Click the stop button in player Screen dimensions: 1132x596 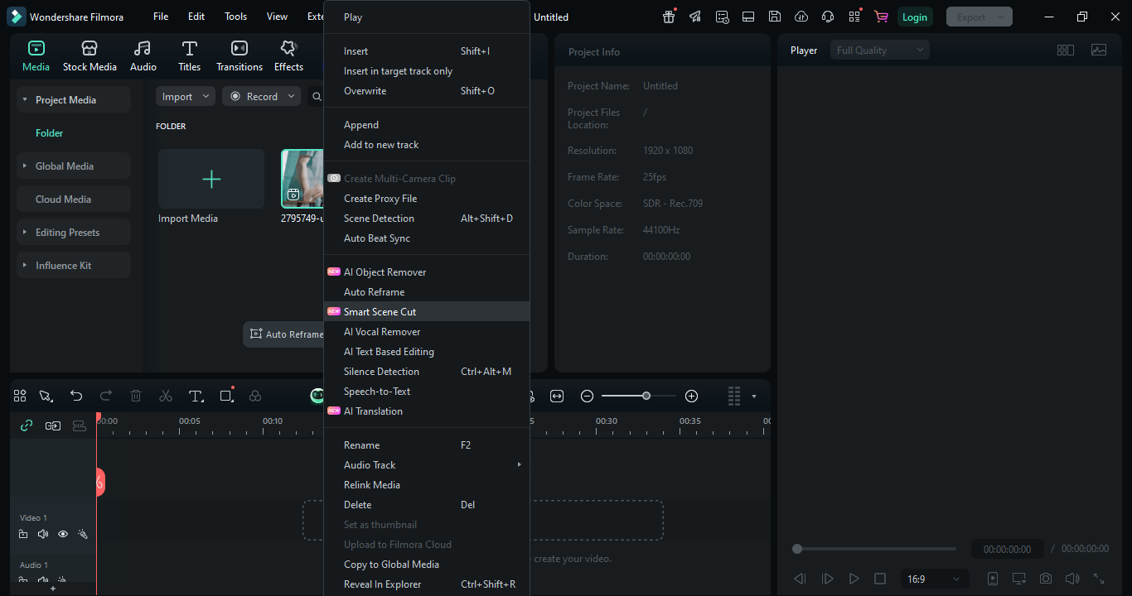click(x=880, y=579)
